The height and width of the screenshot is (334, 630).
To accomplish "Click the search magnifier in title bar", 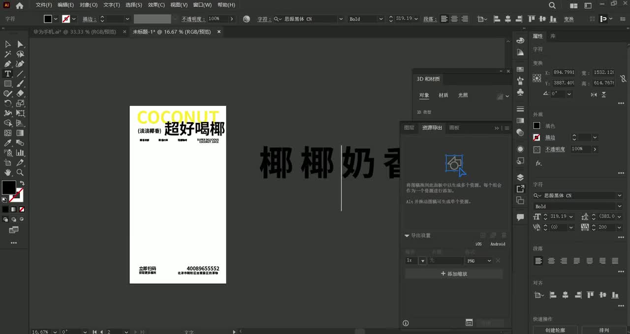I will pos(552,5).
